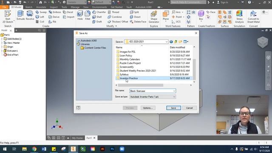Open the Save in folder dropdown

click(x=166, y=42)
